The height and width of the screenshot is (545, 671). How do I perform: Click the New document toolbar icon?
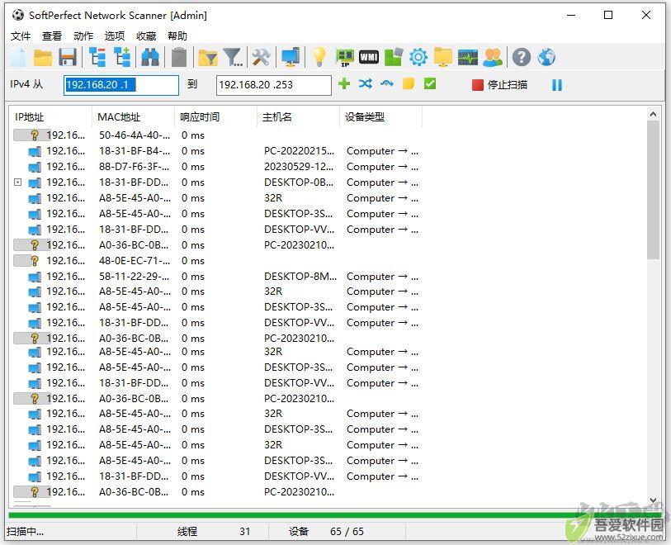18,57
